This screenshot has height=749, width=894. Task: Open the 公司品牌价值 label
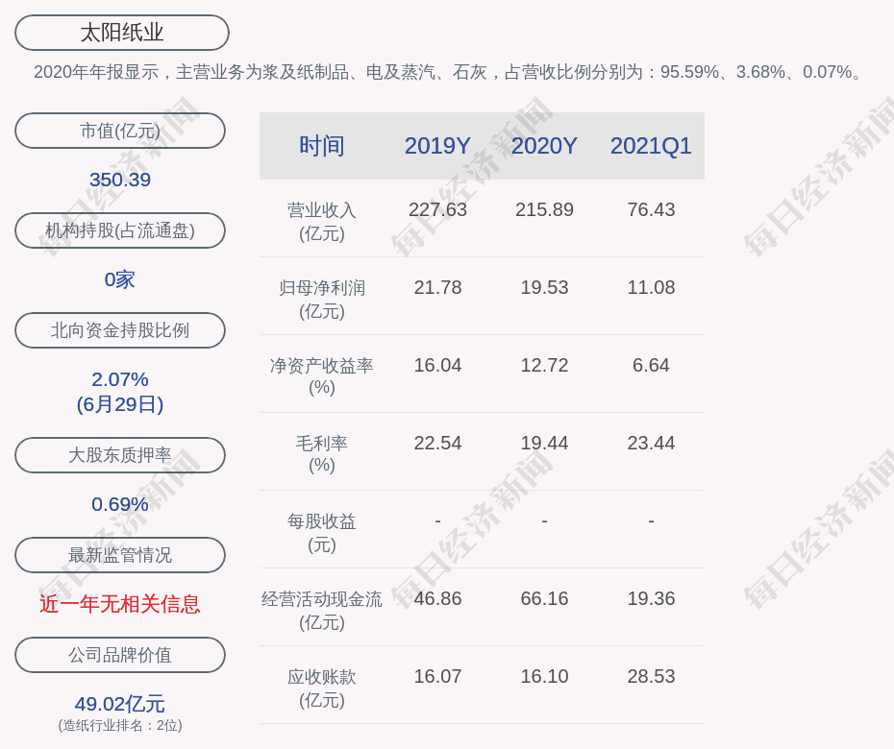point(120,655)
